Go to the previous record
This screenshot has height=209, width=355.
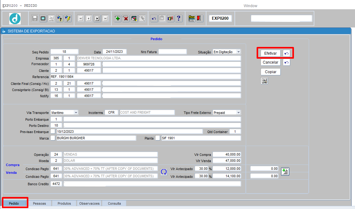[x=89, y=18]
